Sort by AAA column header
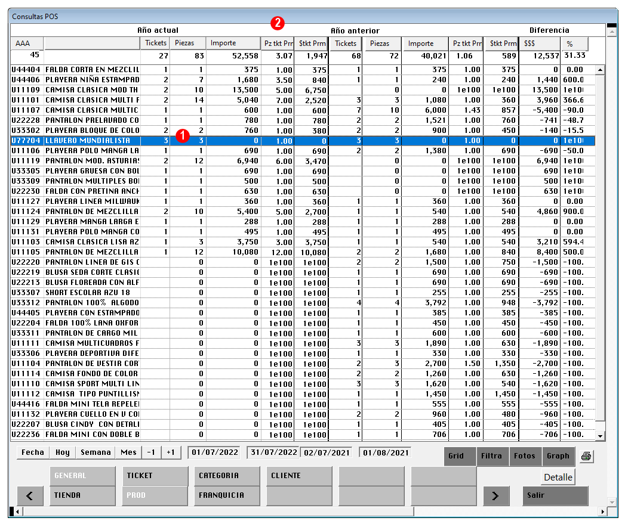The height and width of the screenshot is (524, 625). pyautogui.click(x=27, y=44)
